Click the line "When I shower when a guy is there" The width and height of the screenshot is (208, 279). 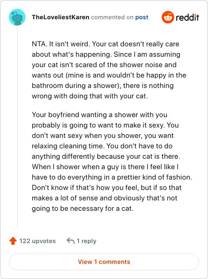pyautogui.click(x=105, y=167)
